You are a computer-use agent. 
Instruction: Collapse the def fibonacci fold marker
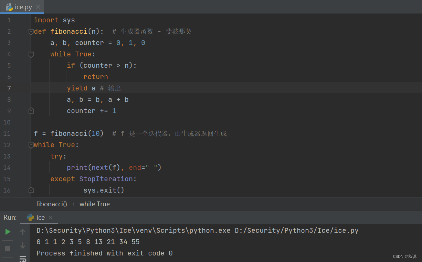pos(31,32)
